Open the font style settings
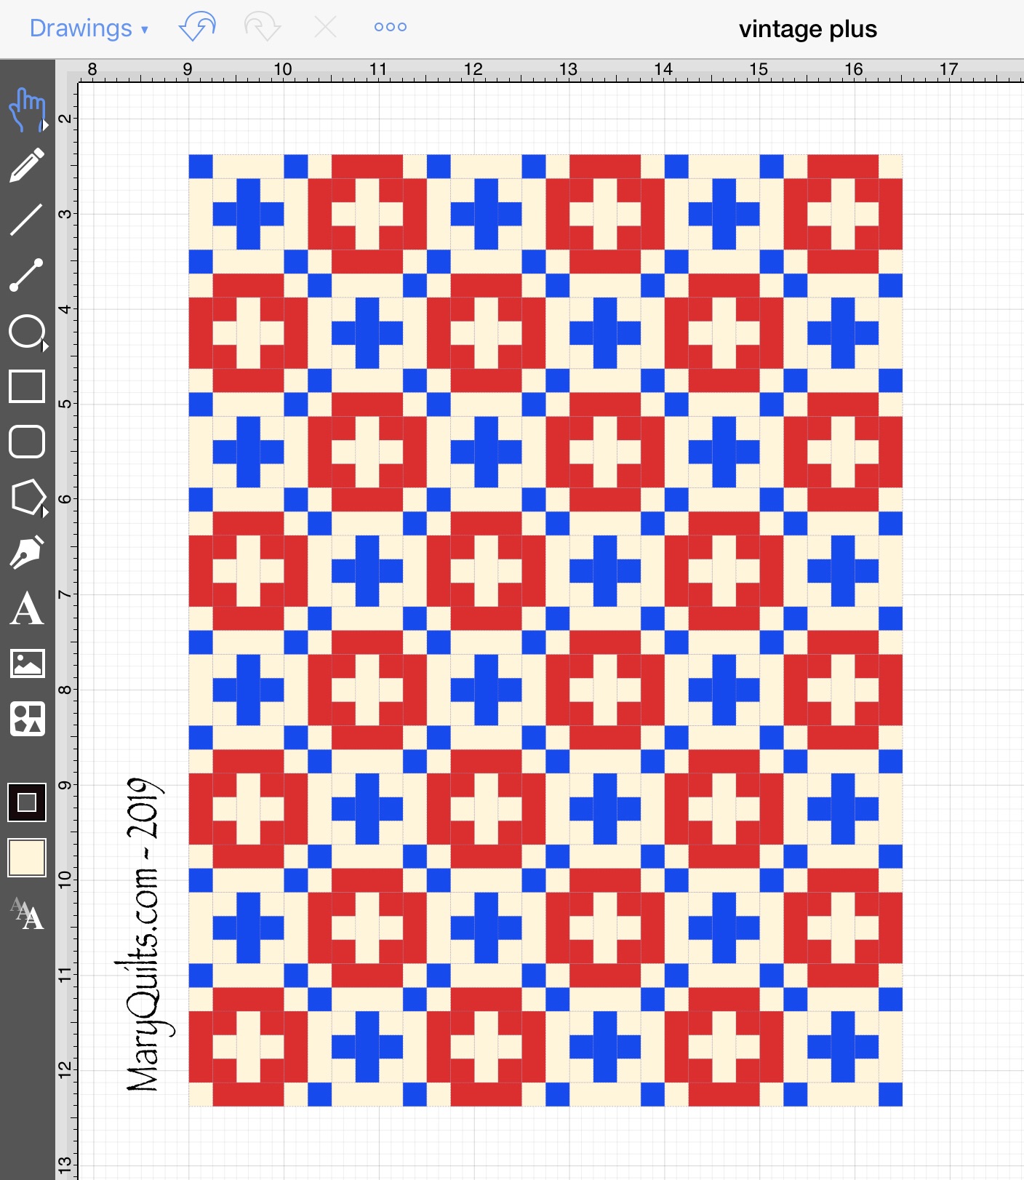This screenshot has width=1024, height=1180. point(27,913)
